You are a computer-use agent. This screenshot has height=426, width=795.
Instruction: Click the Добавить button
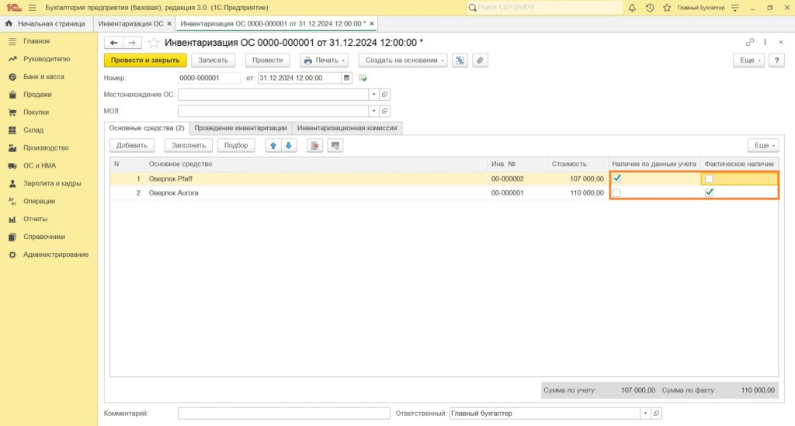click(x=132, y=146)
